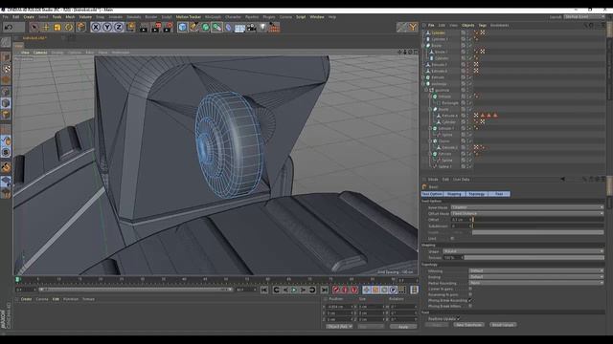
Task: Click the highlighted green modeling generator icon
Action: (216, 27)
